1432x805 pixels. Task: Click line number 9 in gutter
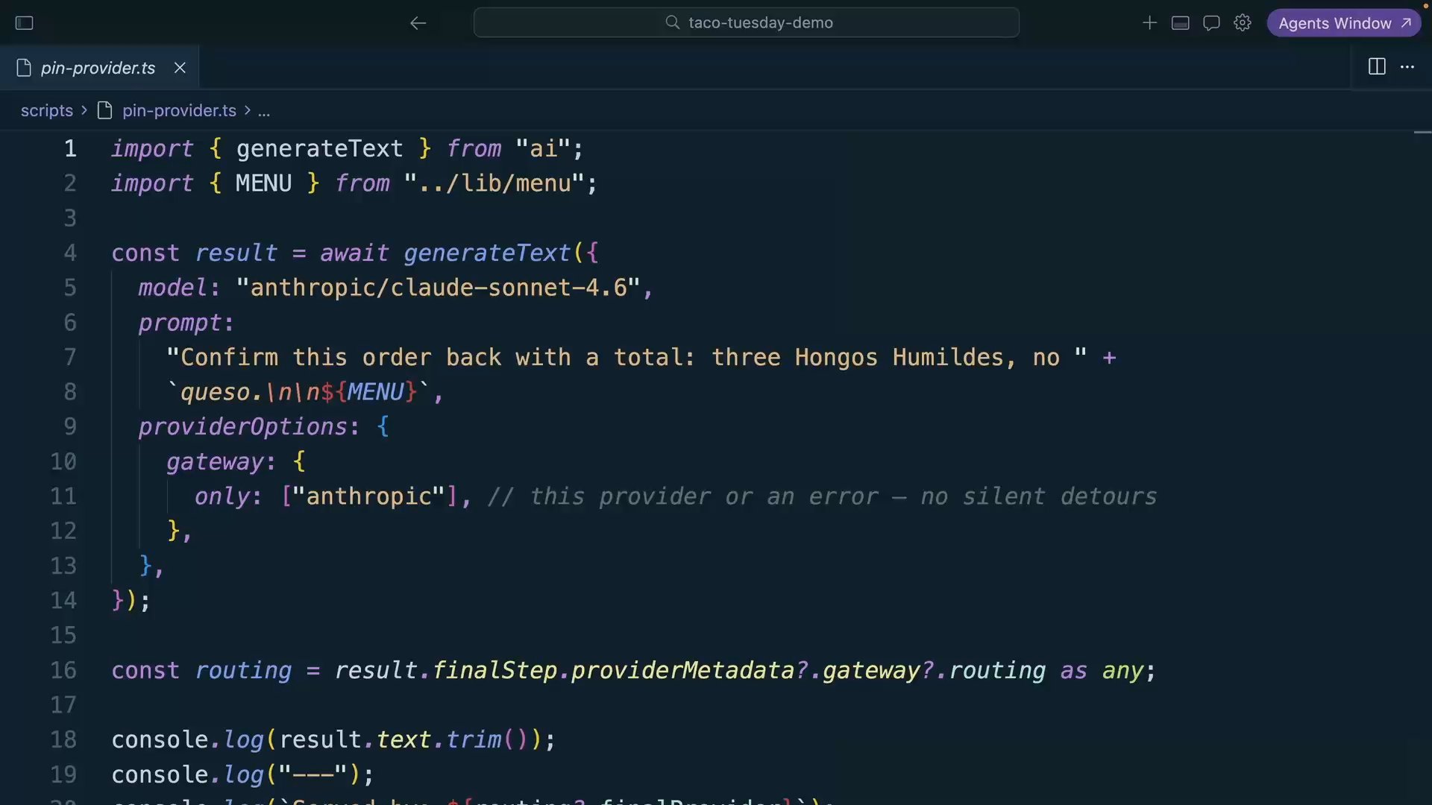click(70, 426)
